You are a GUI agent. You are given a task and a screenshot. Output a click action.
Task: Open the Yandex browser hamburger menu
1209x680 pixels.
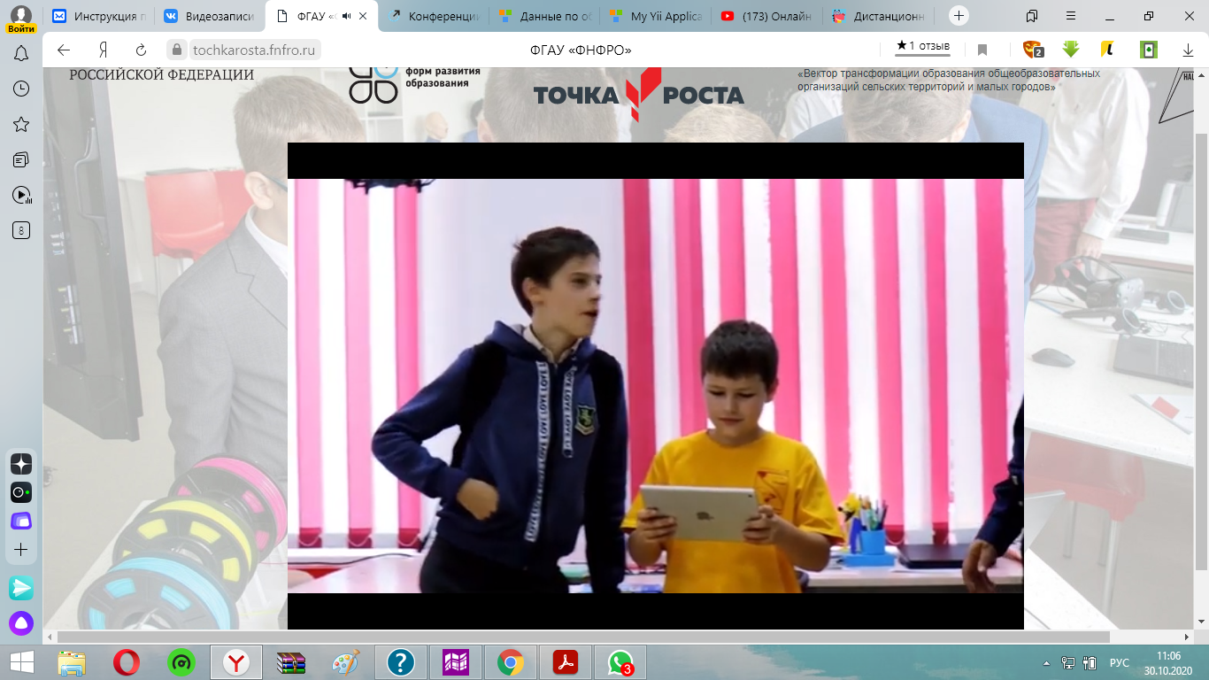pos(1071,16)
